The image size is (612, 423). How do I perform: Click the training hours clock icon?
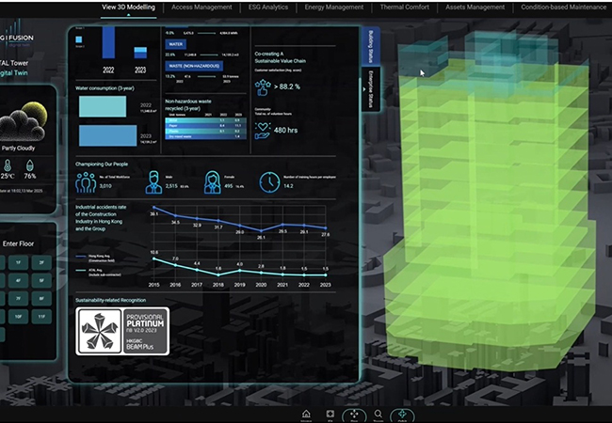click(x=268, y=181)
